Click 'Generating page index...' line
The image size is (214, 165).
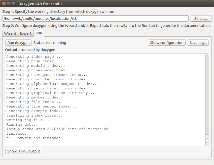tap(33, 61)
